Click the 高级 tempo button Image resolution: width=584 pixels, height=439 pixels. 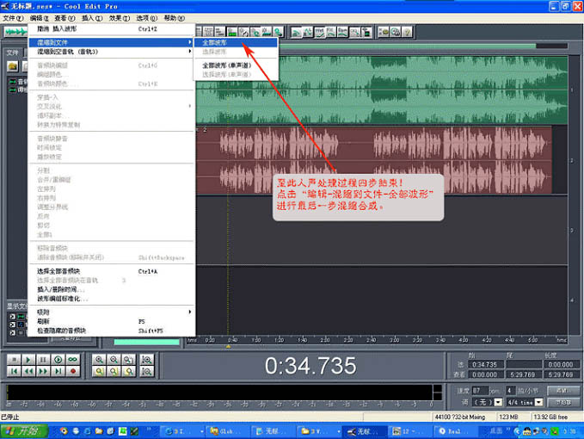[563, 391]
